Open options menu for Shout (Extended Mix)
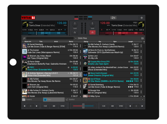 [141, 69]
